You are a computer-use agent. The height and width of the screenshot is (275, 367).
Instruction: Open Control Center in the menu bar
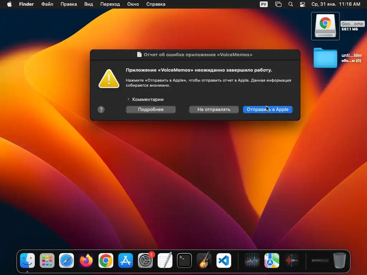[302, 4]
